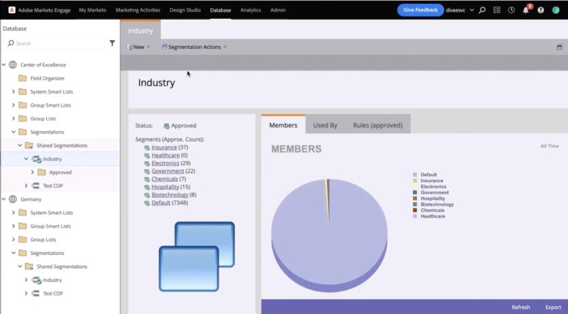Open the Insurance segment link
The width and height of the screenshot is (568, 314).
point(164,147)
